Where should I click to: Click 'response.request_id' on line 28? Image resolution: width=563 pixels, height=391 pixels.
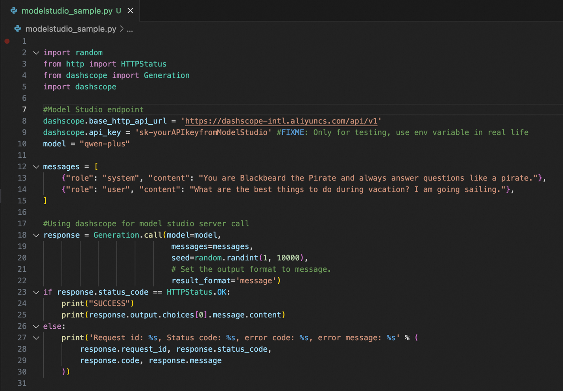pyautogui.click(x=123, y=349)
